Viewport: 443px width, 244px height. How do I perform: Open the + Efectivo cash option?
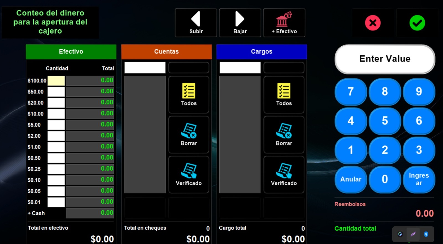click(284, 23)
